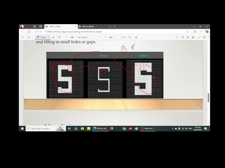225x168 pixels.
Task: Open a new browser tab
Action: point(114,27)
